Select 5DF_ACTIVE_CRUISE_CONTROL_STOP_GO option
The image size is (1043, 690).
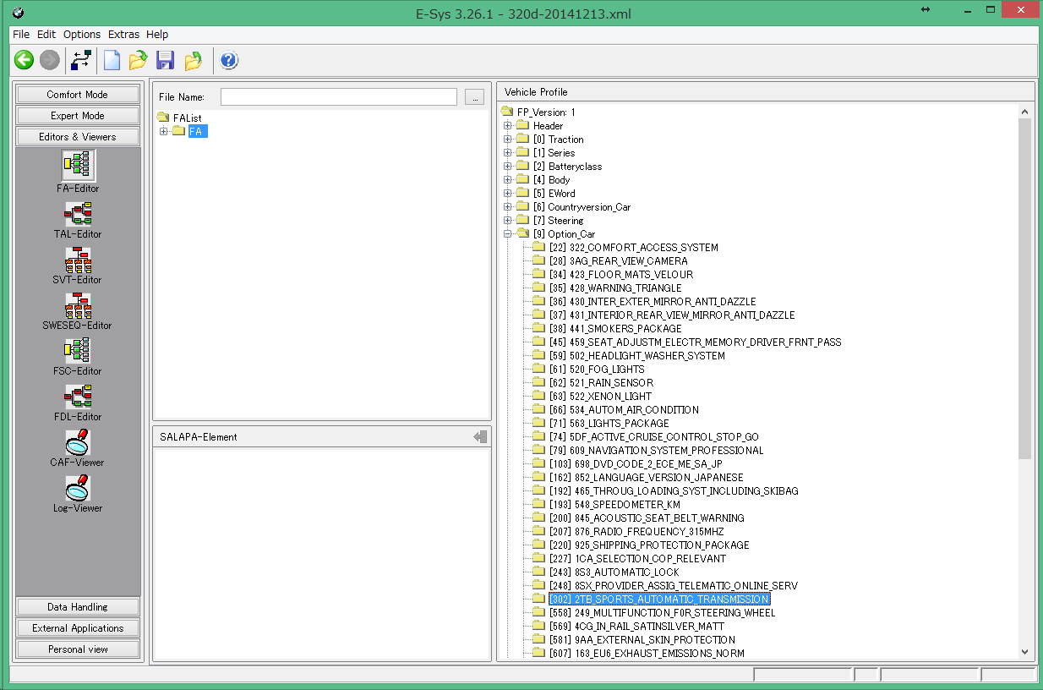(x=653, y=436)
